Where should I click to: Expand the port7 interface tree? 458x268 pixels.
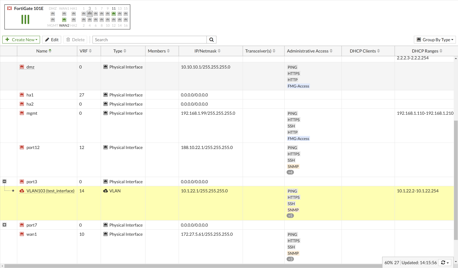tap(4, 225)
